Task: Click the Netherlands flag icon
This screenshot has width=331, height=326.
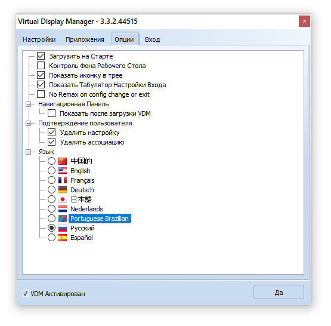Action: (63, 209)
